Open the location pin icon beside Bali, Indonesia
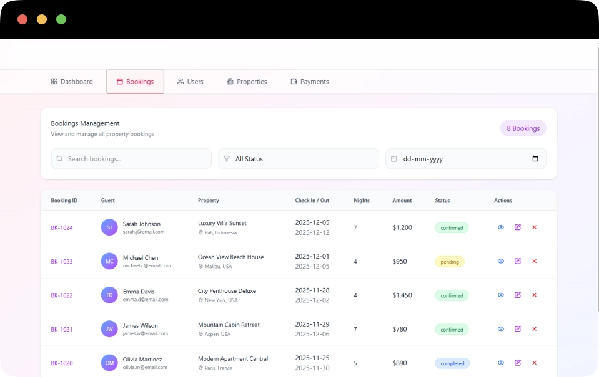 point(200,231)
